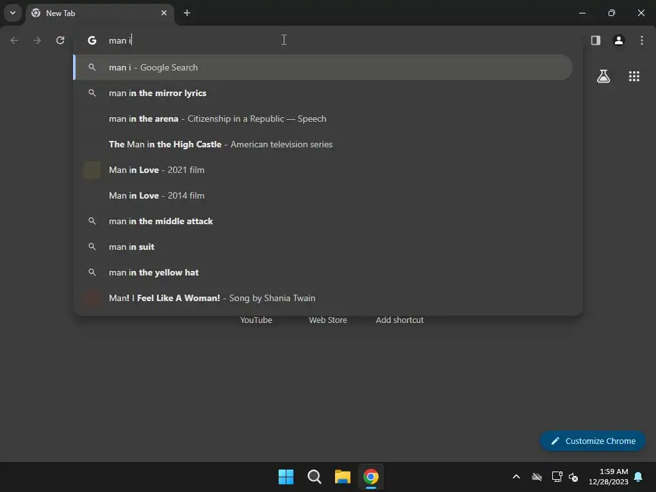Click thumbnail beside 'Man in Love - 2021 film'
The width and height of the screenshot is (656, 492).
[92, 170]
